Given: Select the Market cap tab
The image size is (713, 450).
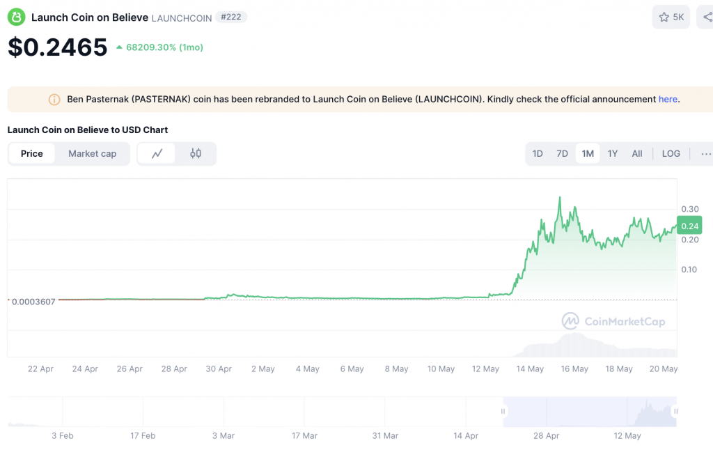Looking at the screenshot, I should (x=93, y=154).
